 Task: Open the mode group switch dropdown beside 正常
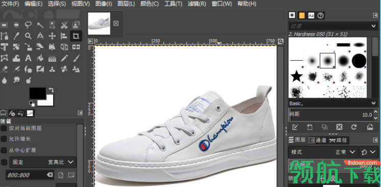coord(368,152)
